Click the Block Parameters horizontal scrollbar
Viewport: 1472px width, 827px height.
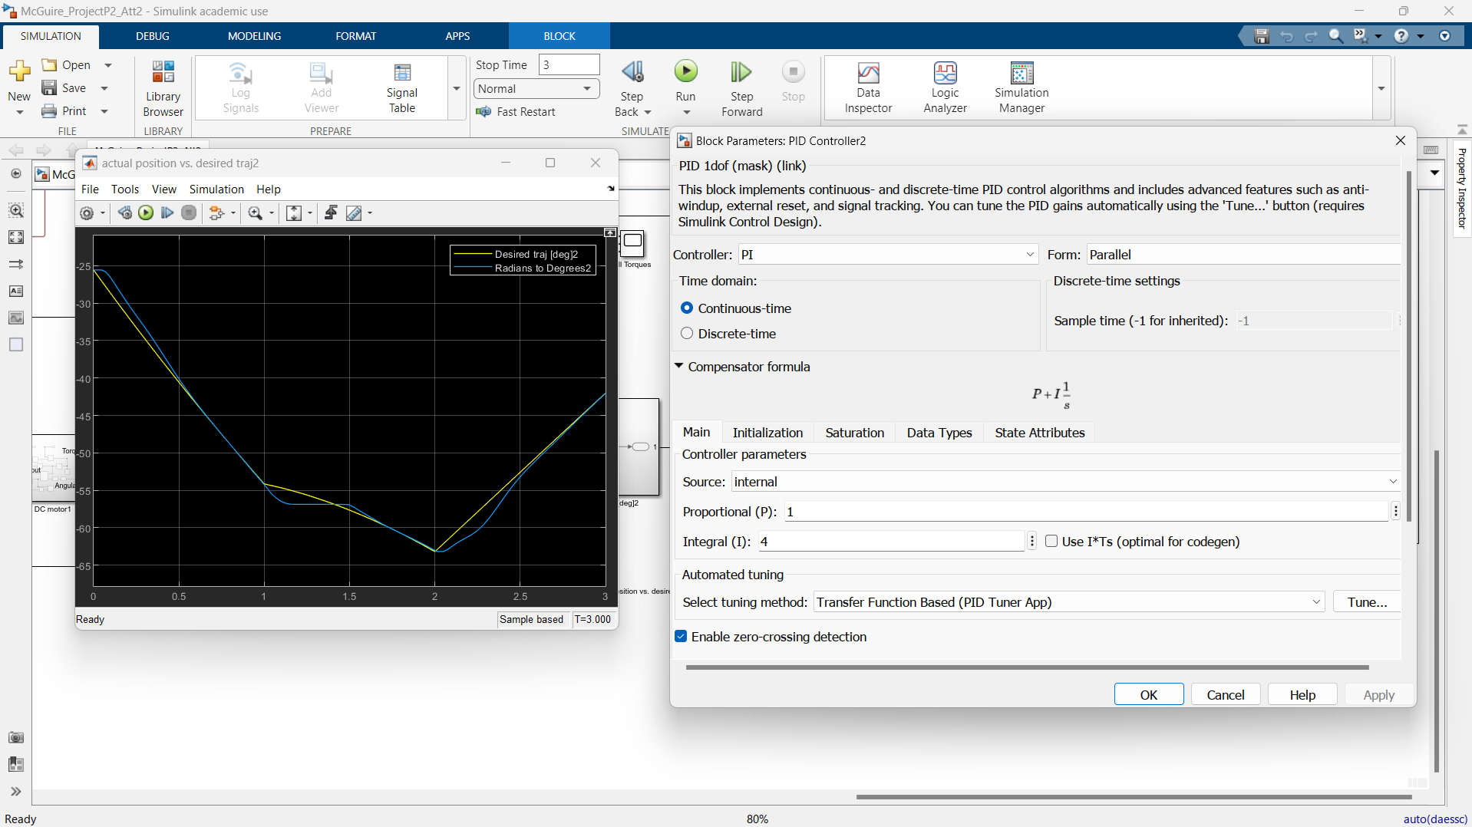click(1027, 667)
